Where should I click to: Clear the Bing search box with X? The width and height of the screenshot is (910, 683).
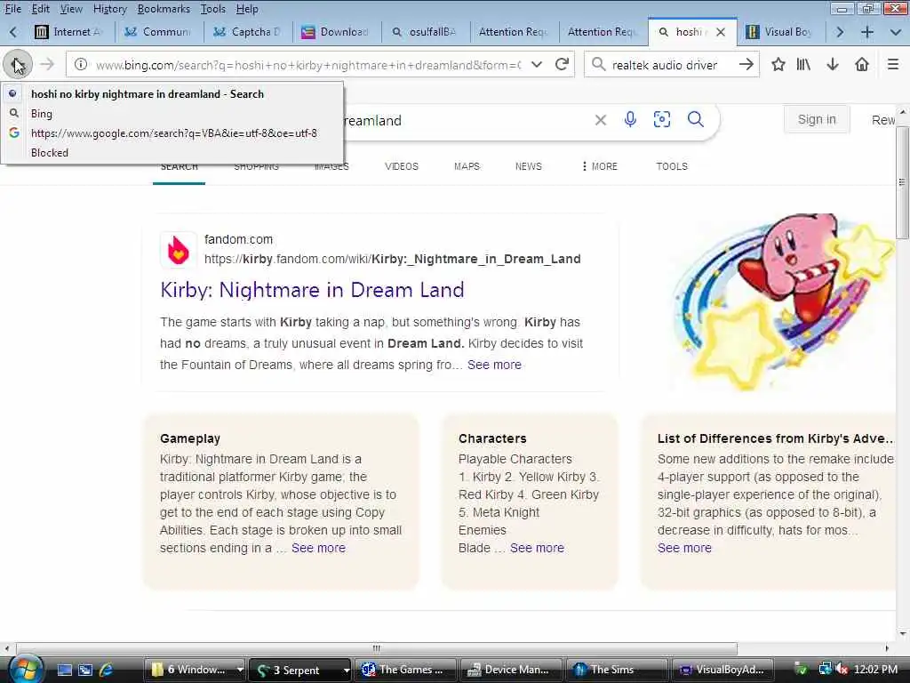point(601,120)
